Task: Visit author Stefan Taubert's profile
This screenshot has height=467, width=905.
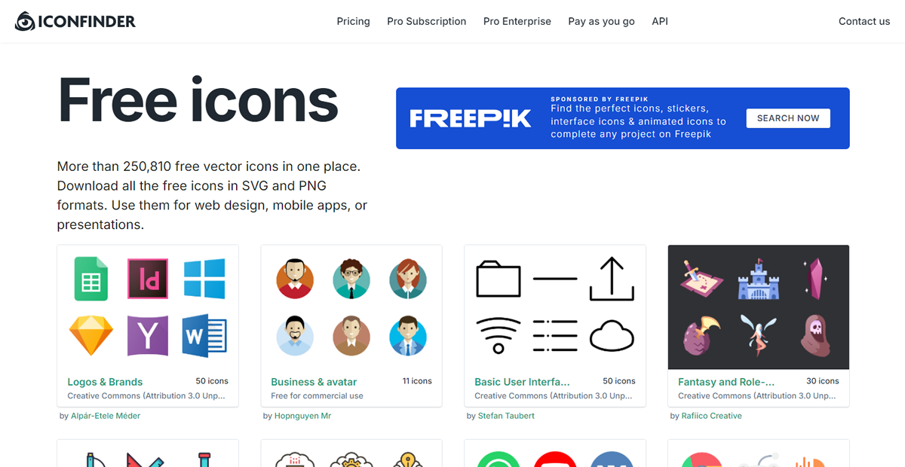Action: pyautogui.click(x=506, y=416)
